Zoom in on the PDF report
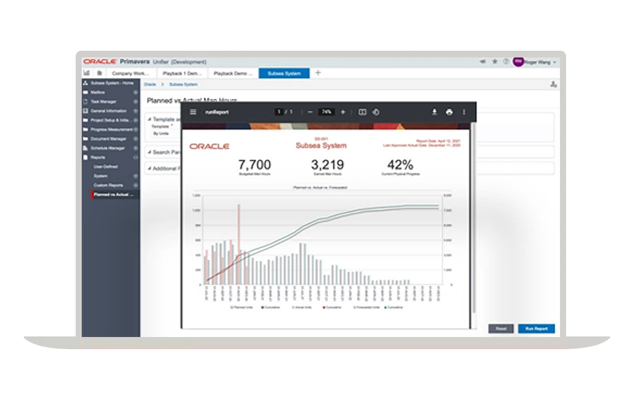 pos(343,112)
